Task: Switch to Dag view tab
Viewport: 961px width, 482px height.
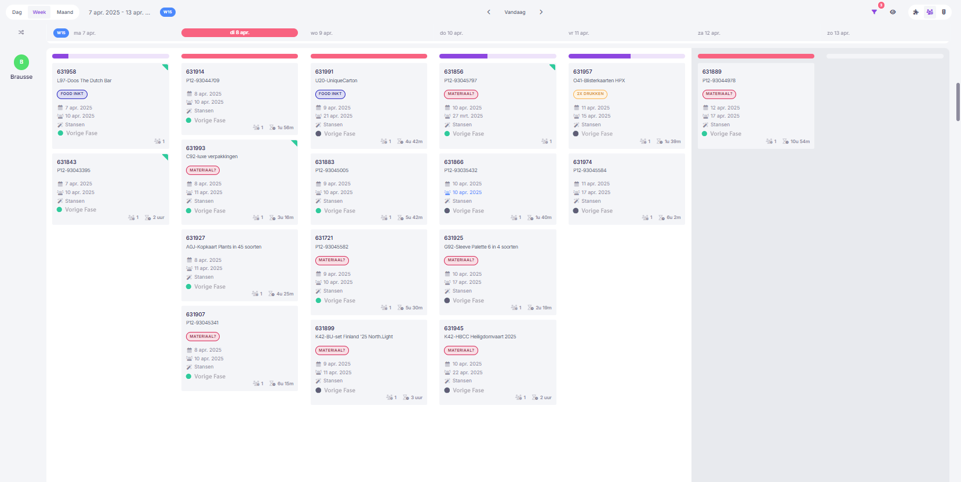Action: coord(17,12)
